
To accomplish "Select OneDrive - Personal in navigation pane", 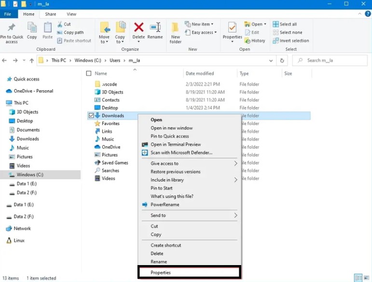I will (x=29, y=91).
